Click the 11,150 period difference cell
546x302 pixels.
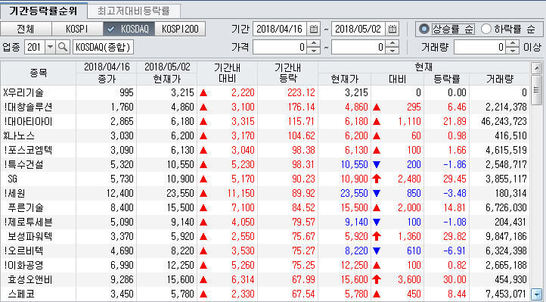241,193
